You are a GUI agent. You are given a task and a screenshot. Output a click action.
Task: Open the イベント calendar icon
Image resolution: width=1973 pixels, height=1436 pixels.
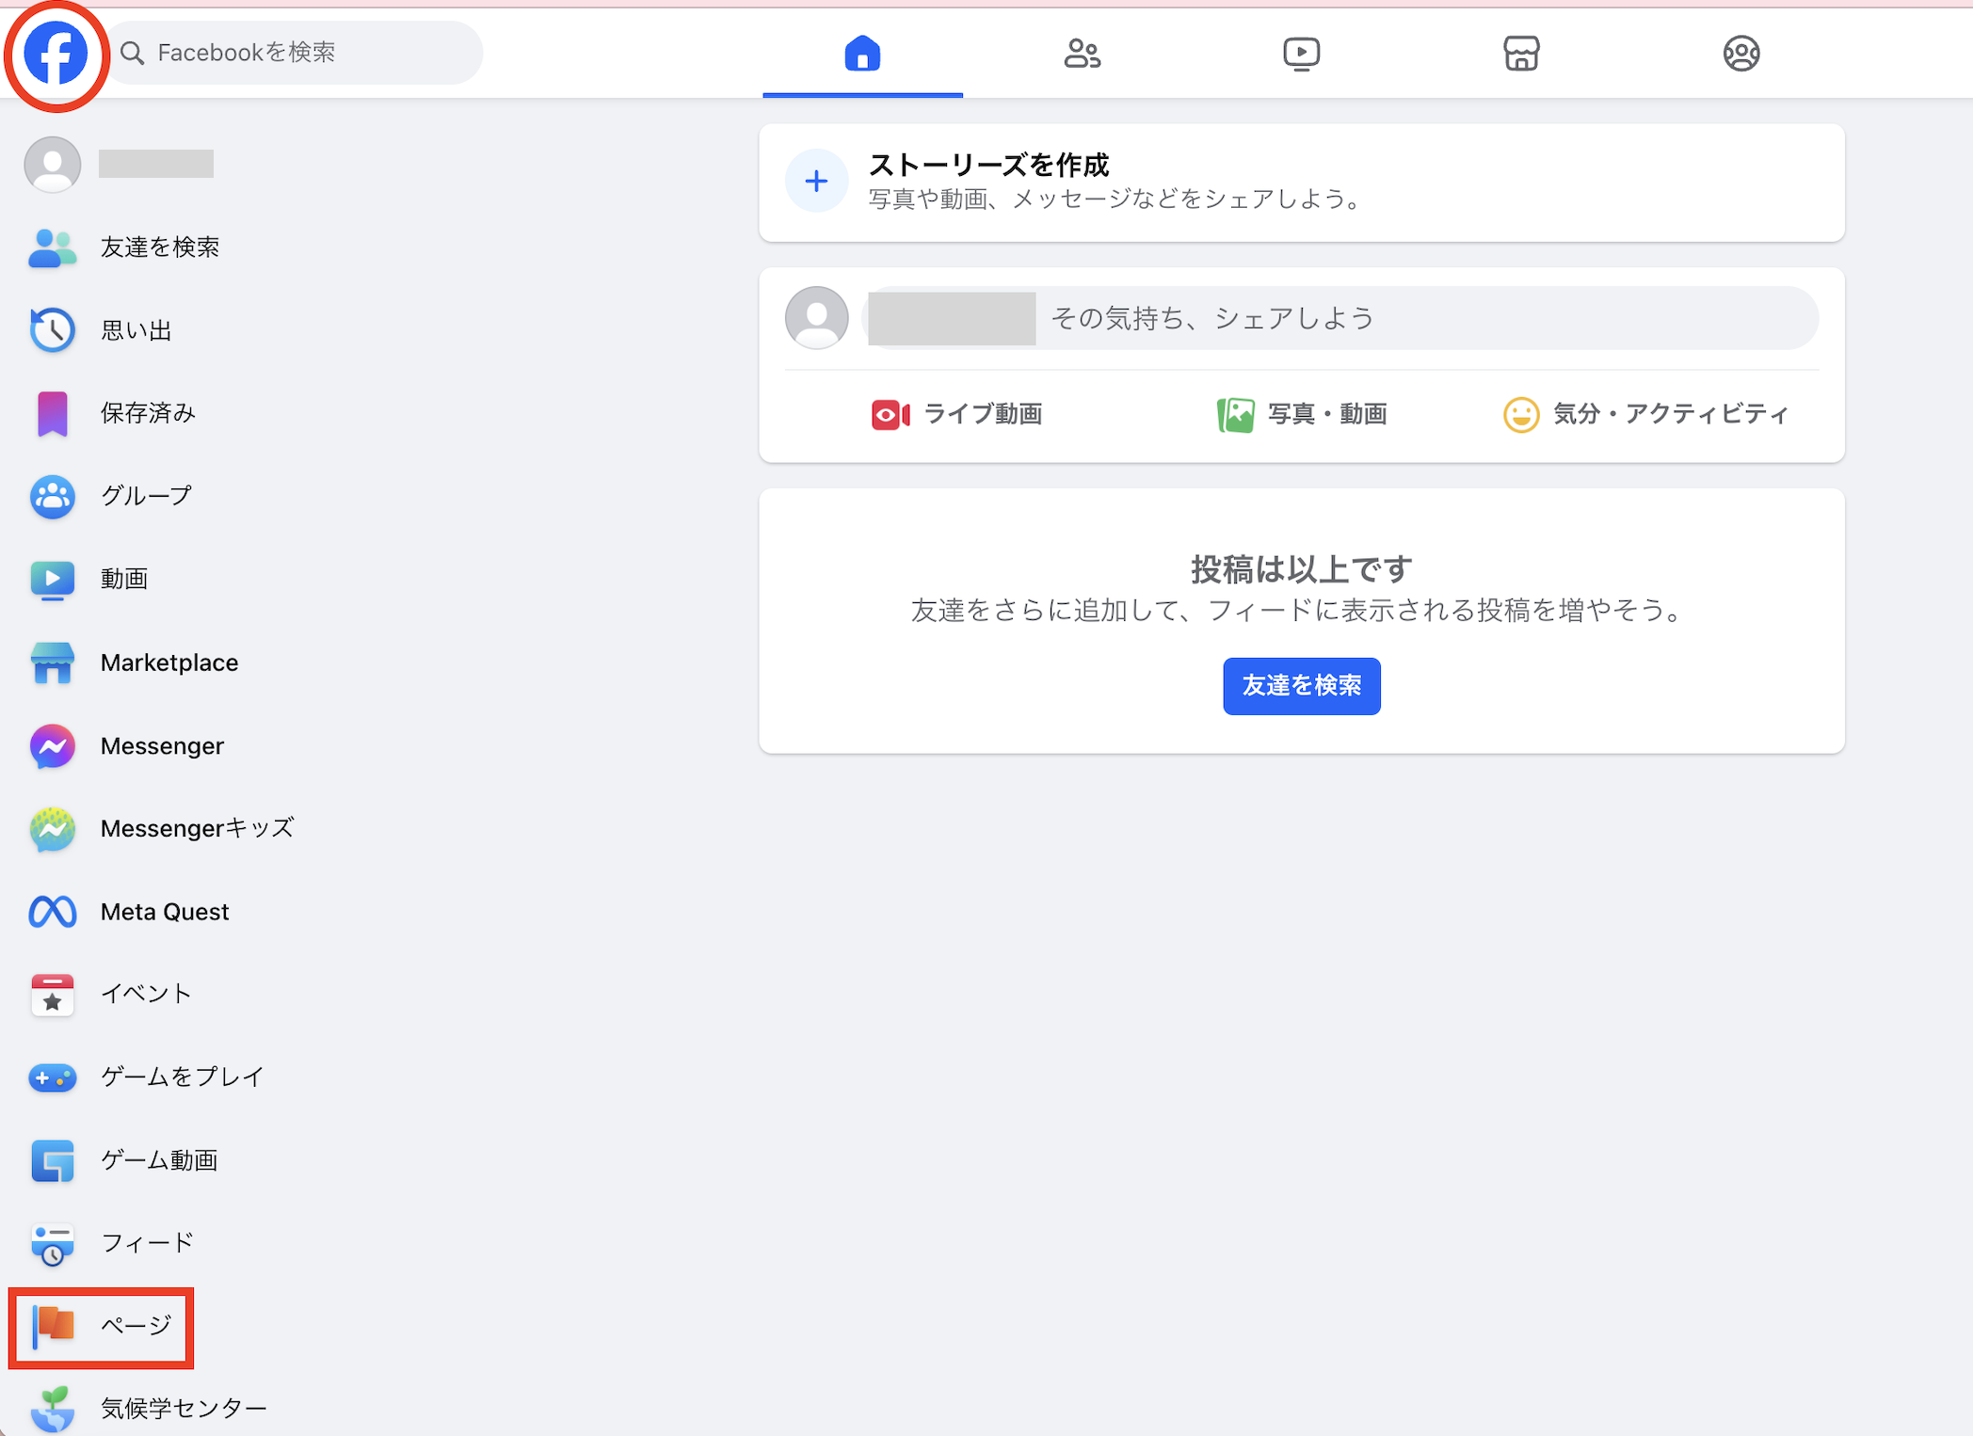tap(53, 995)
